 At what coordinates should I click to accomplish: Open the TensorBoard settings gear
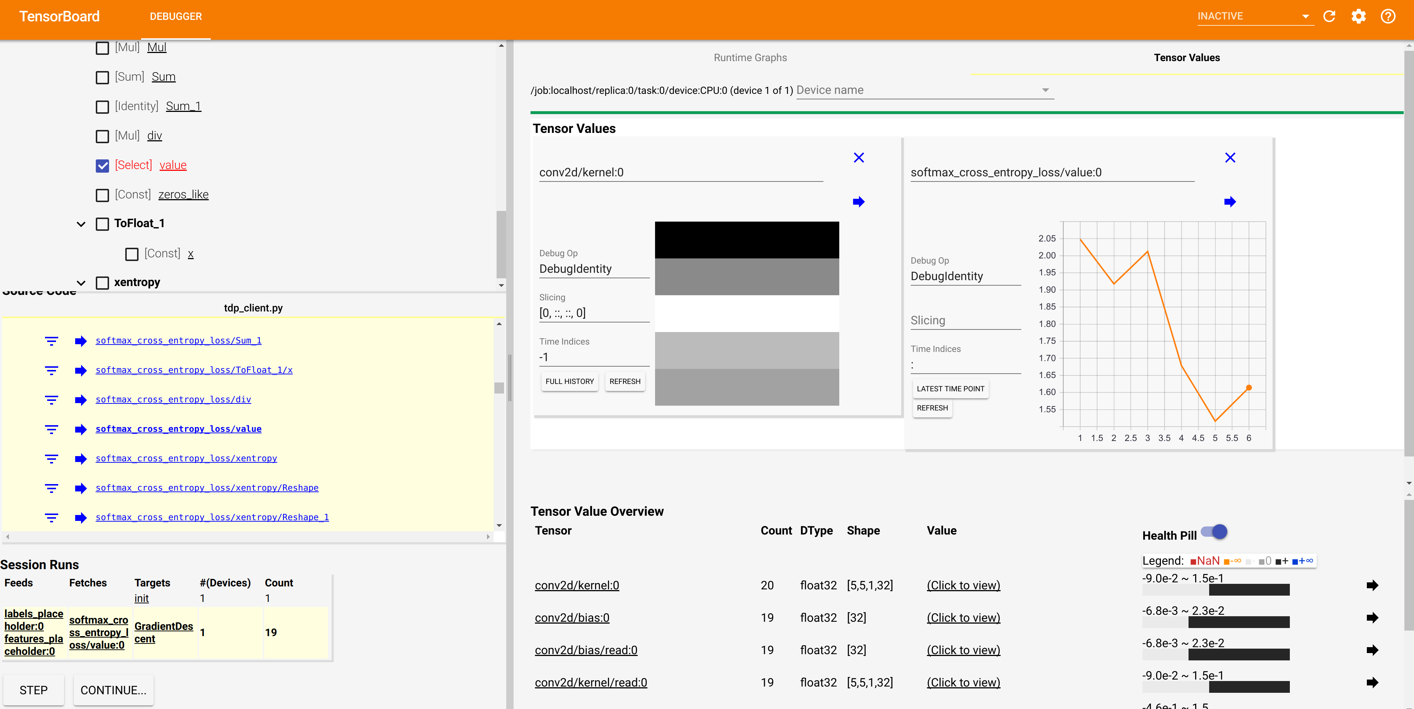[1359, 16]
